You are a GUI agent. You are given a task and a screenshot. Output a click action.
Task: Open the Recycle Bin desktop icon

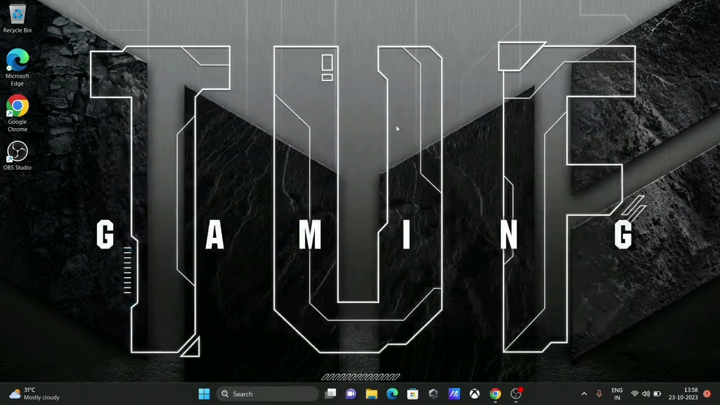tap(17, 19)
